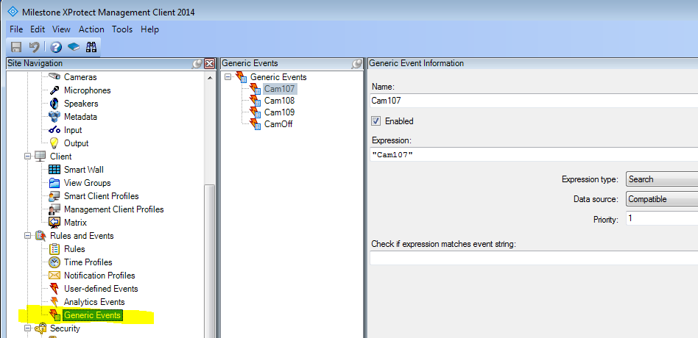Click the blue book toolbar icon
The image size is (698, 338).
tap(74, 47)
